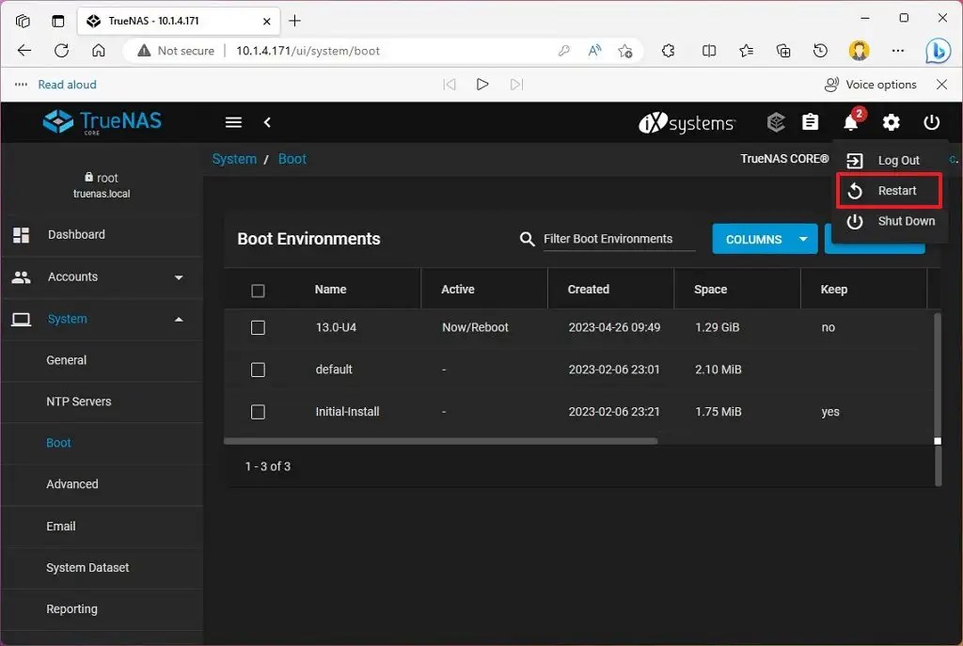Open the sidebar hamburger menu
963x646 pixels.
click(x=233, y=121)
